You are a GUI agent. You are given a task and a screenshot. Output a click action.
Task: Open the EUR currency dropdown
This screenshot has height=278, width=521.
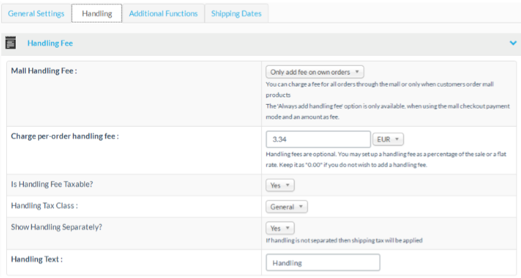[x=388, y=139]
